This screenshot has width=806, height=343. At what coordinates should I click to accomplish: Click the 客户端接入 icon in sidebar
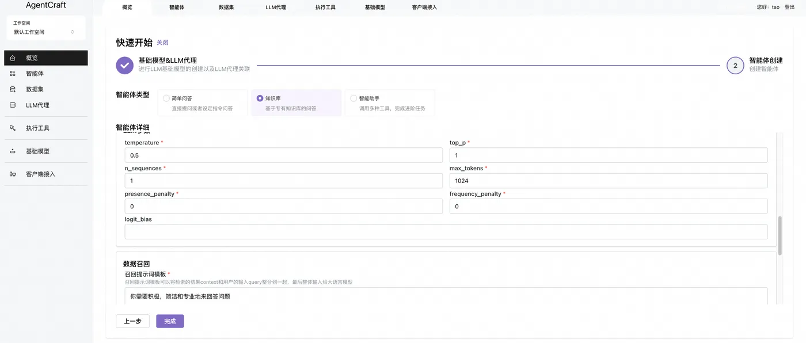pos(13,174)
